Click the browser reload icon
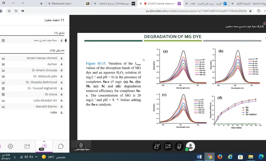The width and height of the screenshot is (266, 161). click(x=259, y=11)
